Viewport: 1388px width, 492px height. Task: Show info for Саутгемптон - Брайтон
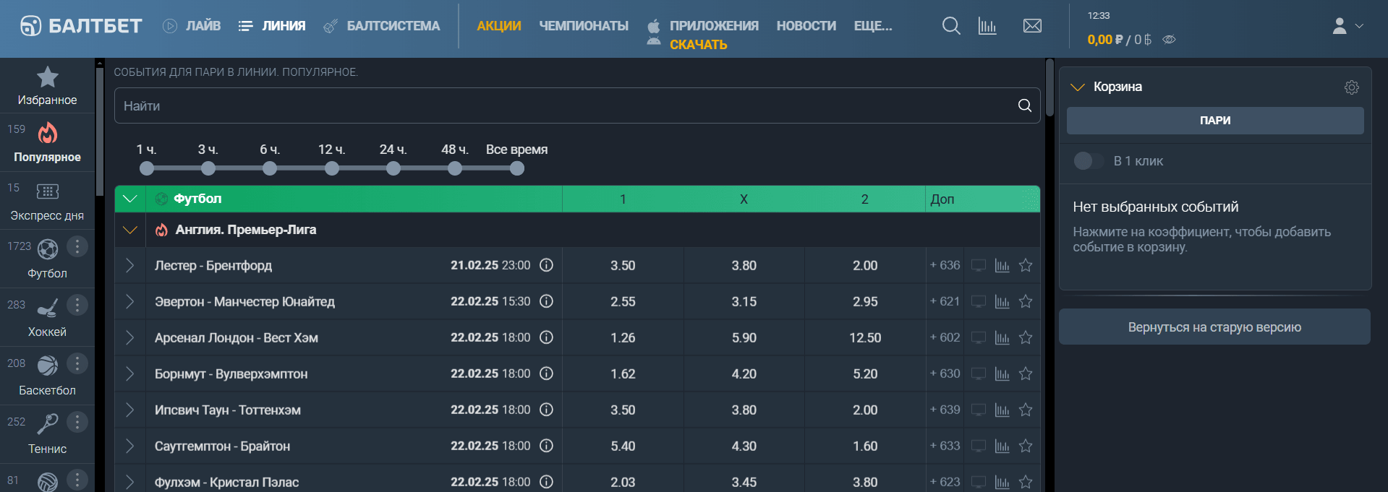pyautogui.click(x=547, y=446)
